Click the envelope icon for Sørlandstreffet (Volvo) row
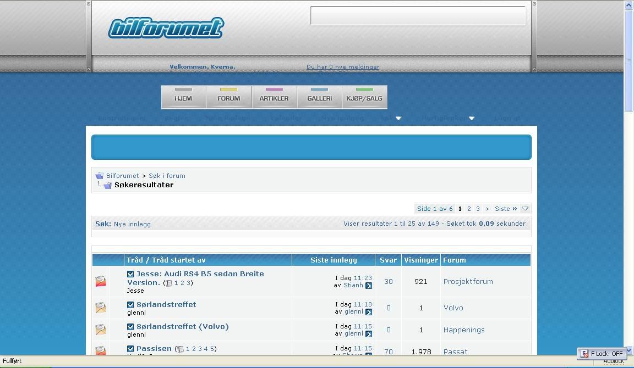Viewport: 634px width, 368px height. pos(101,330)
